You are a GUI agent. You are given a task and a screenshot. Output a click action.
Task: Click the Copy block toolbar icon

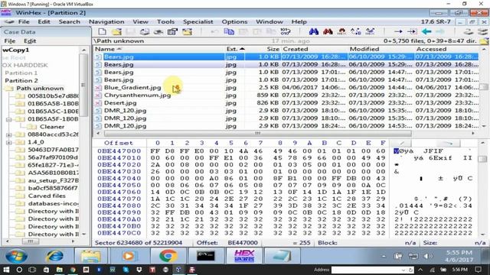[x=229, y=31]
